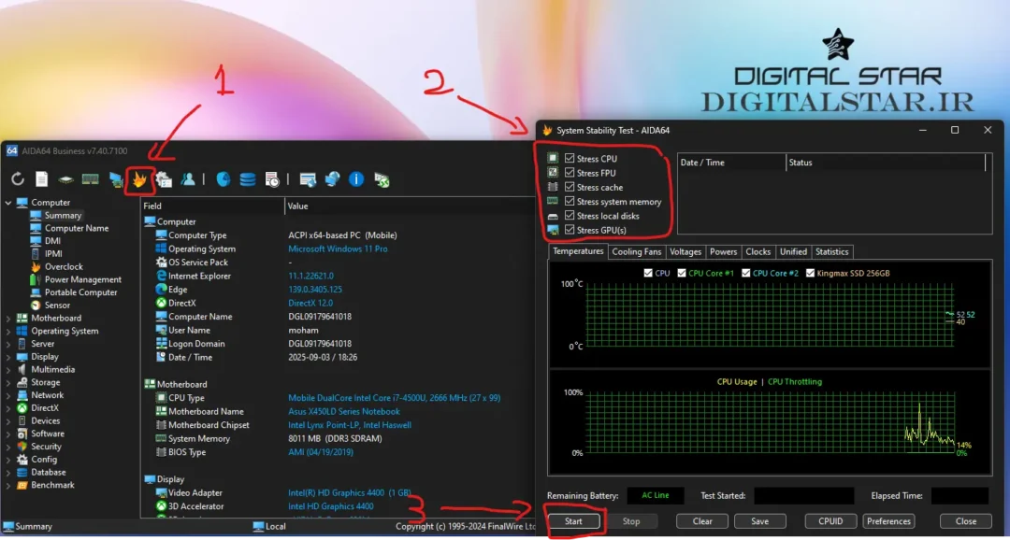Open the Report page icon in toolbar
Screen dimensions: 1010x540
click(x=42, y=178)
